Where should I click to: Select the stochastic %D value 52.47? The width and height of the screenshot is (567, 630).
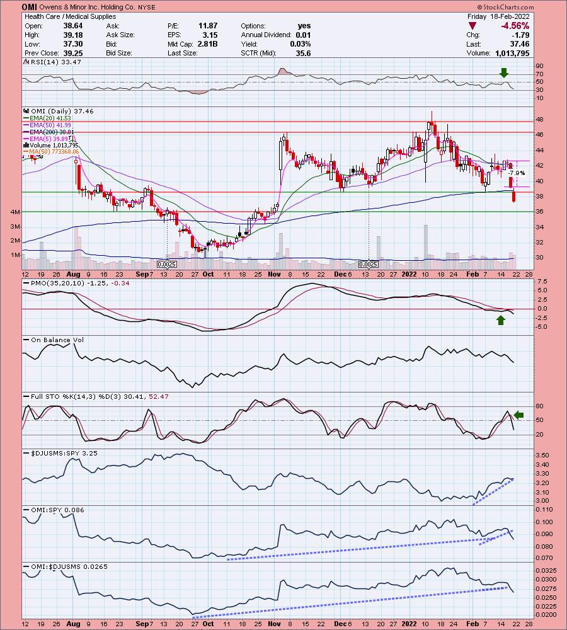point(159,396)
